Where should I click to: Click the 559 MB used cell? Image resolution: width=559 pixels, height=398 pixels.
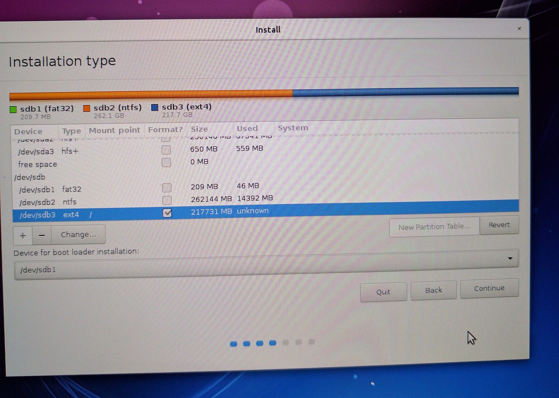[249, 148]
